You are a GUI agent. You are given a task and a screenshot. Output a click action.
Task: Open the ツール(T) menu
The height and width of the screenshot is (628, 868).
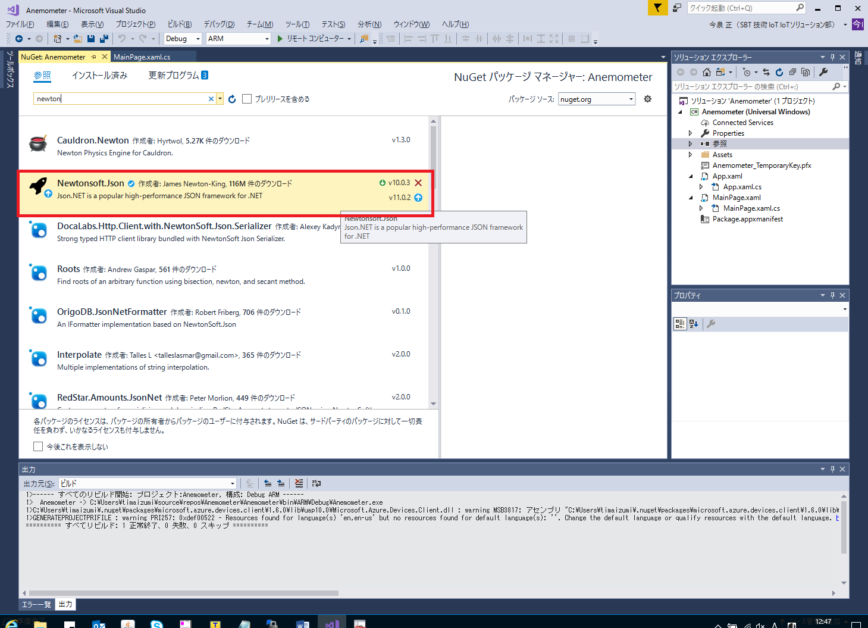click(x=297, y=24)
